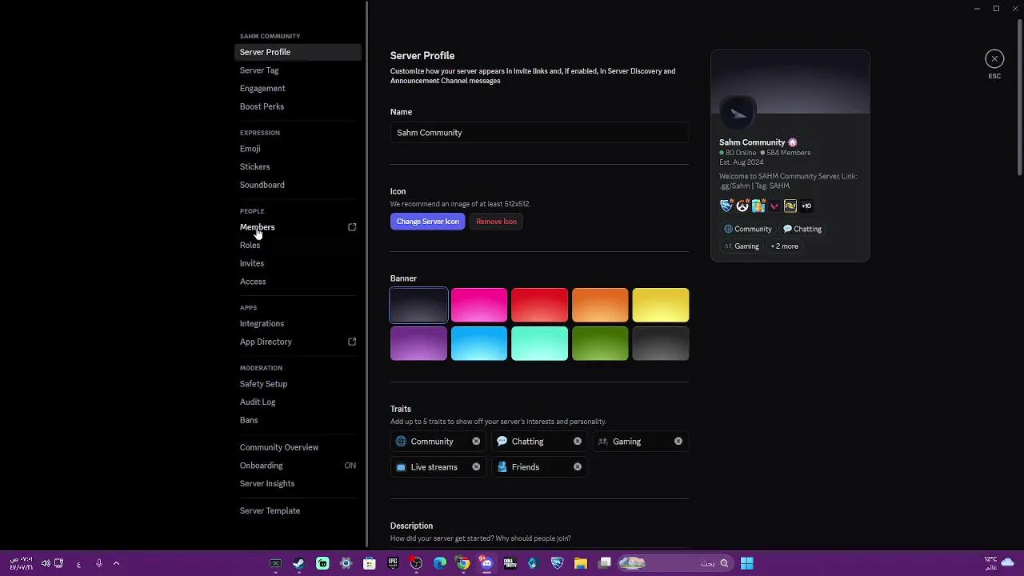Open Stickers settings
This screenshot has width=1024, height=576.
(298, 166)
